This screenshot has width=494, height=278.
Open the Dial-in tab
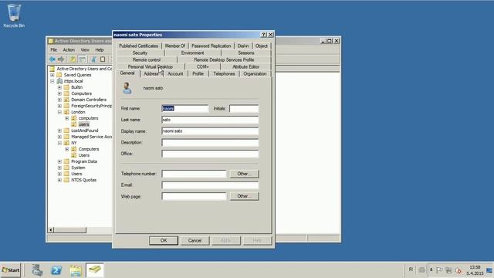[243, 46]
